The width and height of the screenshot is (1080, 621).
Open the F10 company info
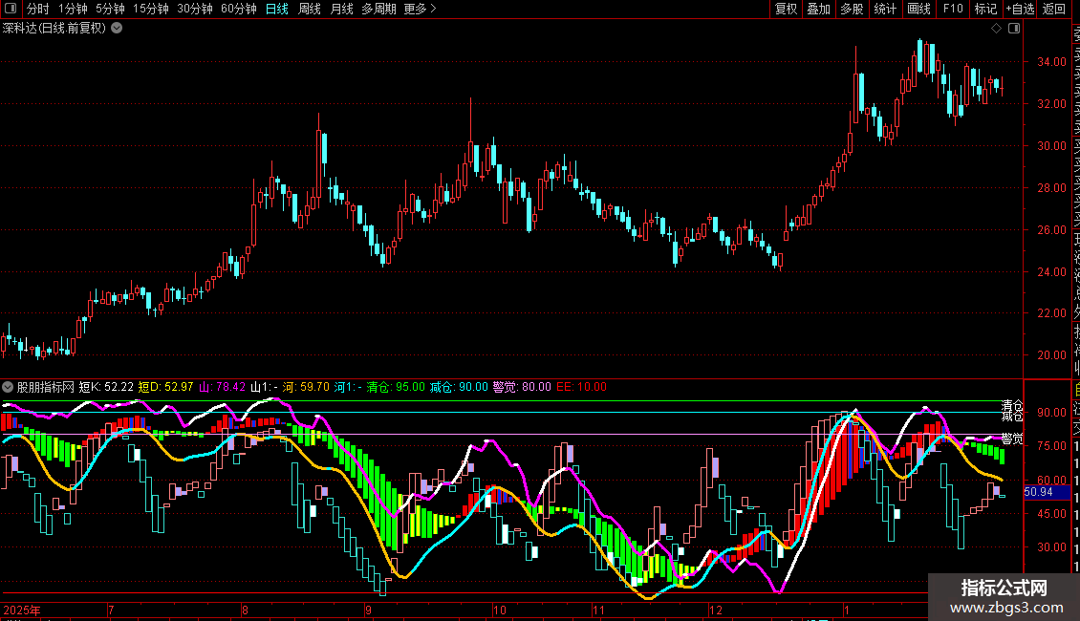coord(952,10)
